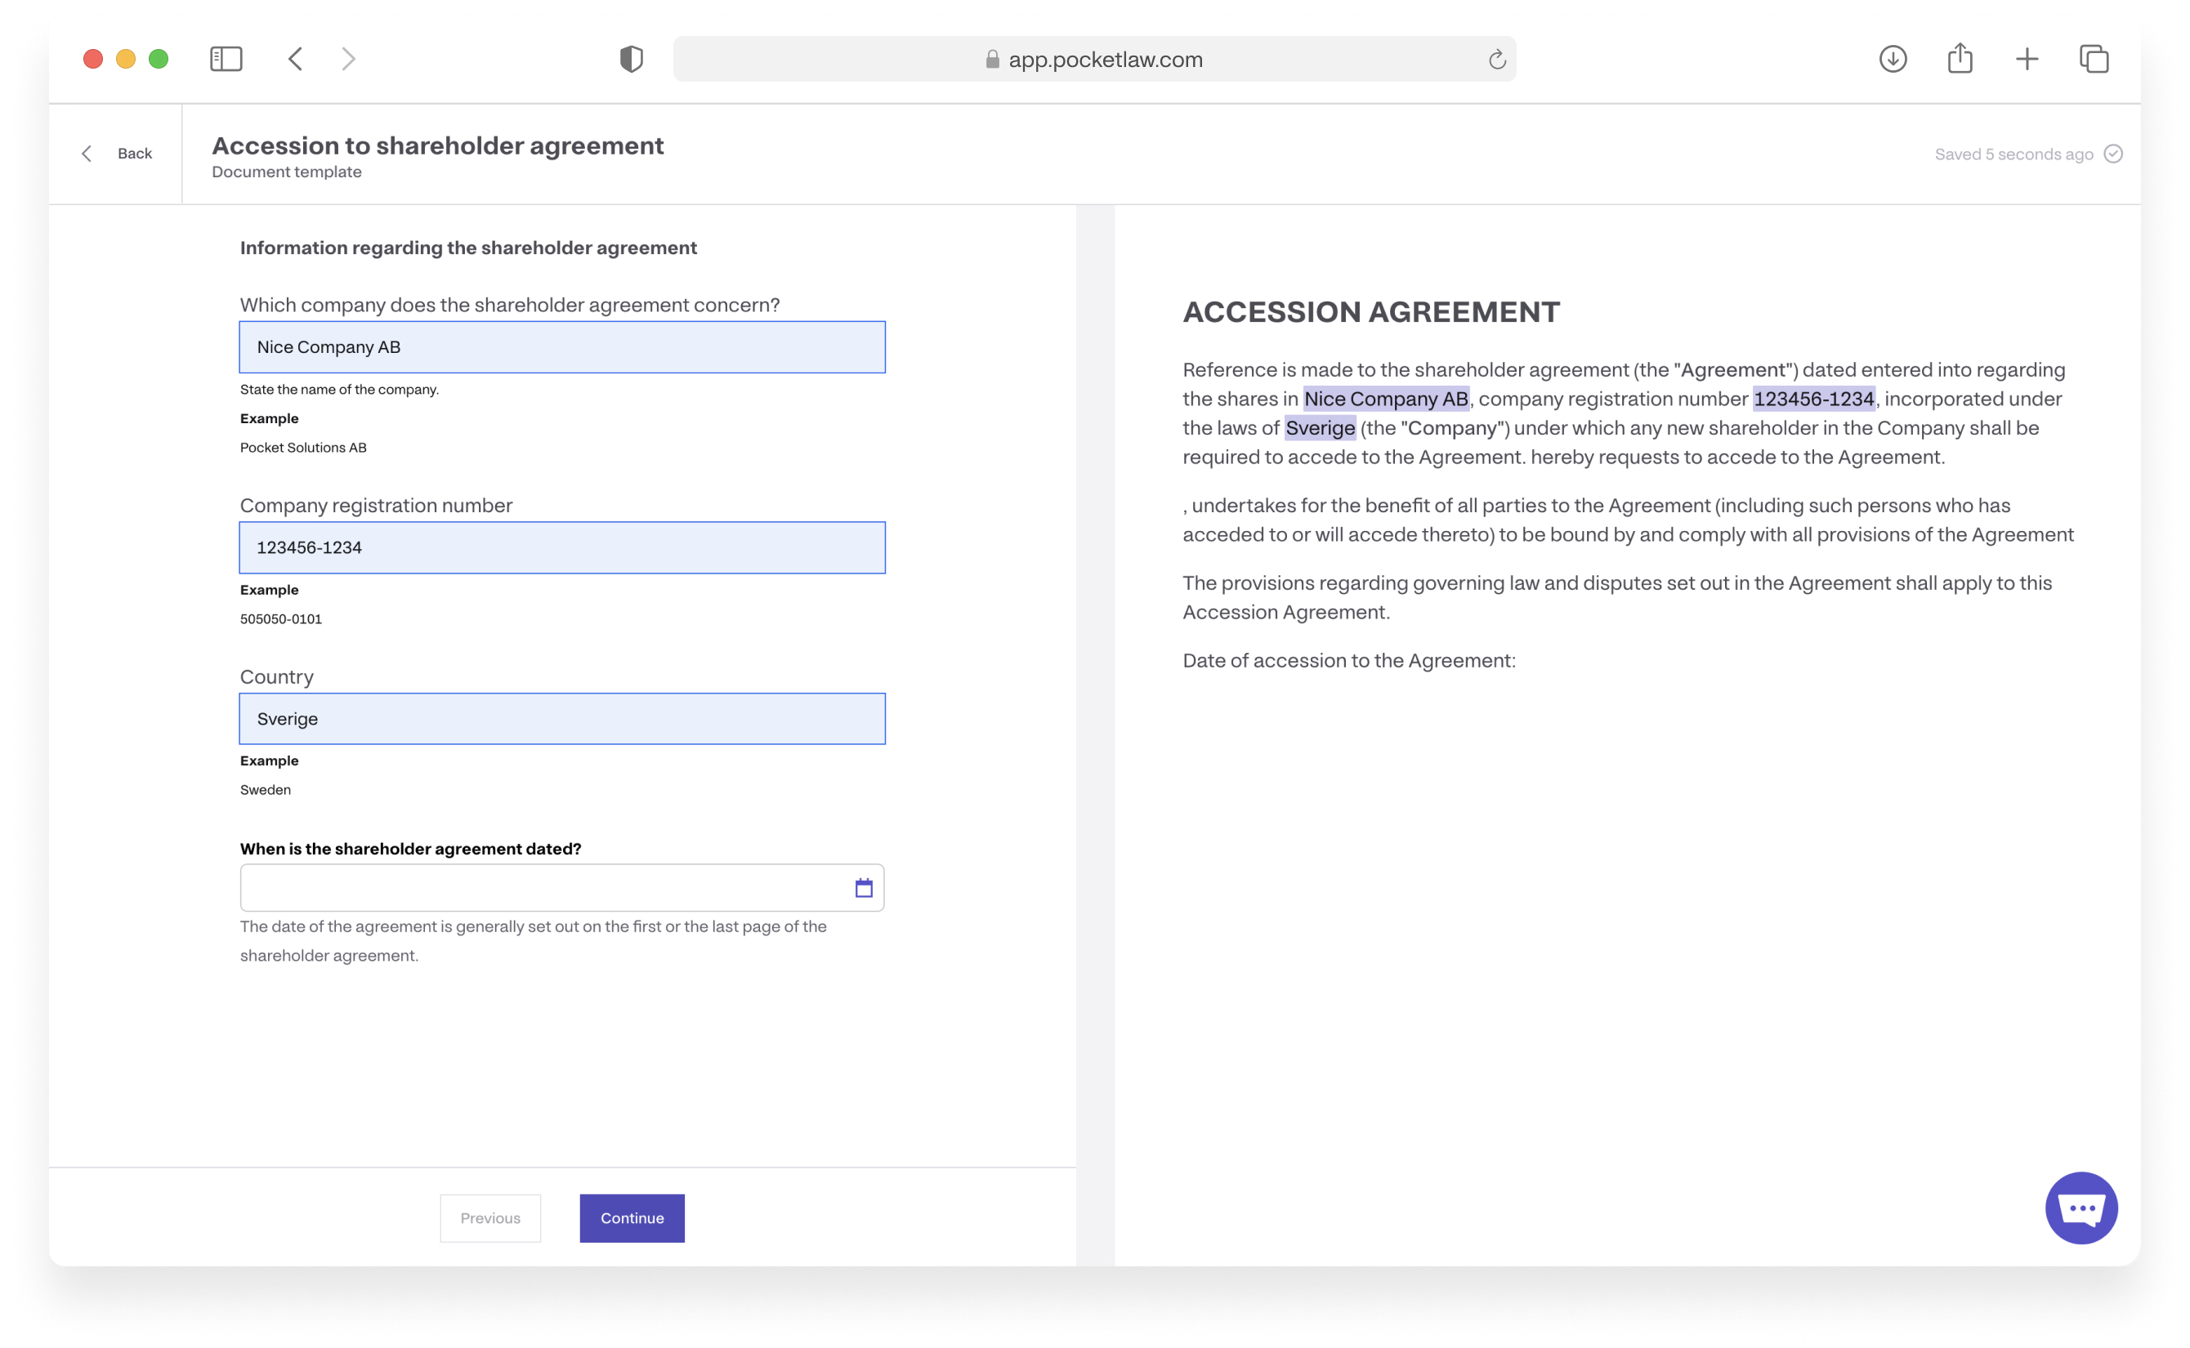The height and width of the screenshot is (1348, 2190).
Task: Show the tab overview icon
Action: point(2094,59)
